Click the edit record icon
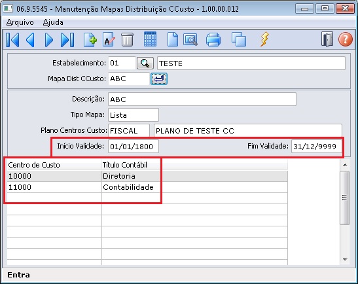 click(x=109, y=40)
